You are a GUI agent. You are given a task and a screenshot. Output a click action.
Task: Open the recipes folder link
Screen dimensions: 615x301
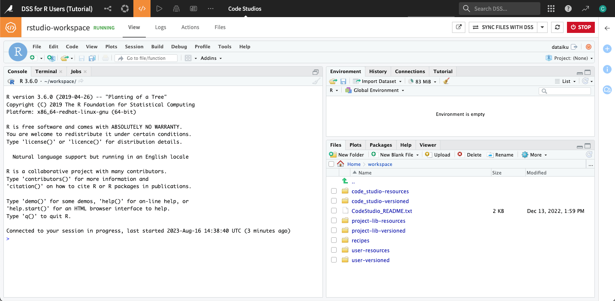tap(360, 240)
